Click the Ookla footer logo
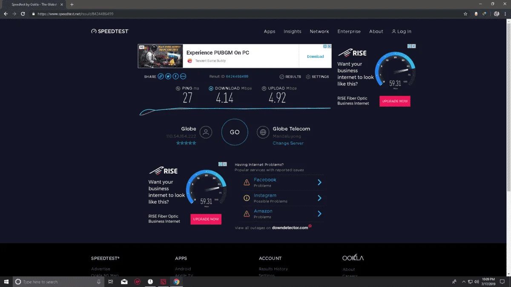 coord(353,258)
